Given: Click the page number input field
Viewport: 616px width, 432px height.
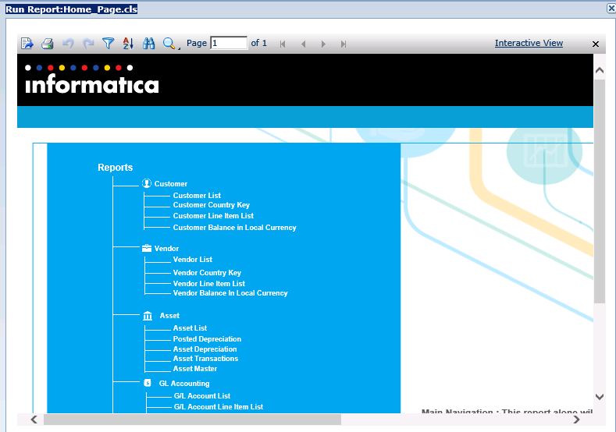Looking at the screenshot, I should (229, 44).
